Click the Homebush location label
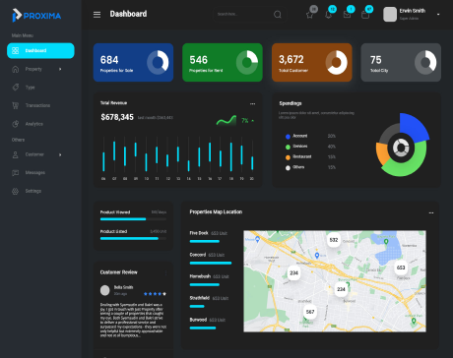The image size is (453, 358). [x=200, y=276]
